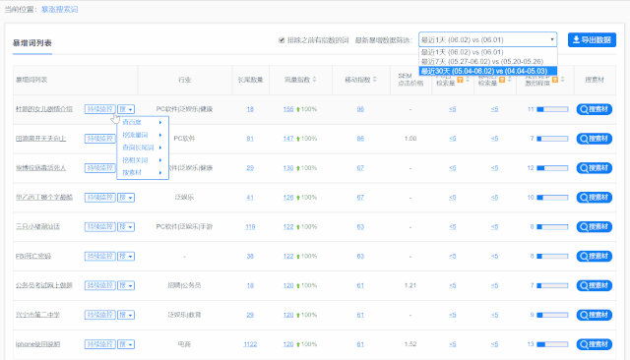Choose 最近1天 (06.02) vs (06.01) option in list
Screen dimensions: 630x360
tap(488, 52)
